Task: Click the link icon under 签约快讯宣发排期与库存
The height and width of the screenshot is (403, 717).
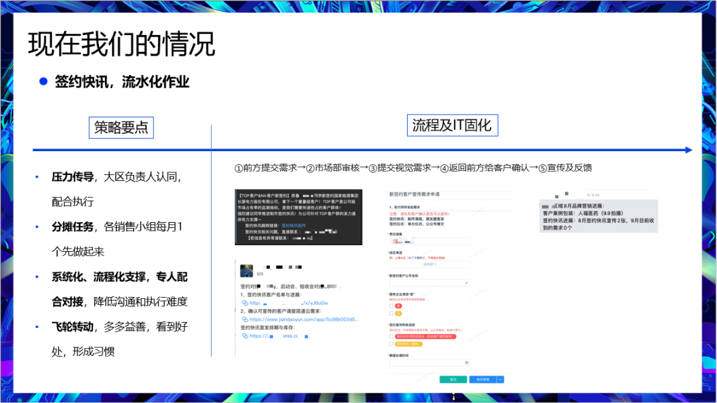Action: 244,336
